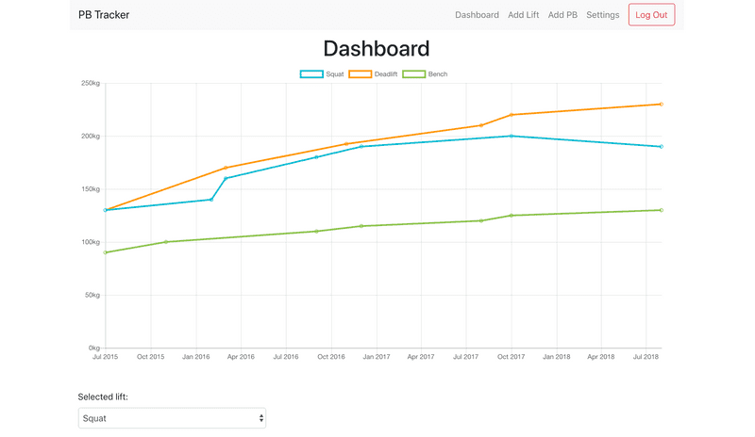Open the Dashboard nav link

[x=477, y=15]
